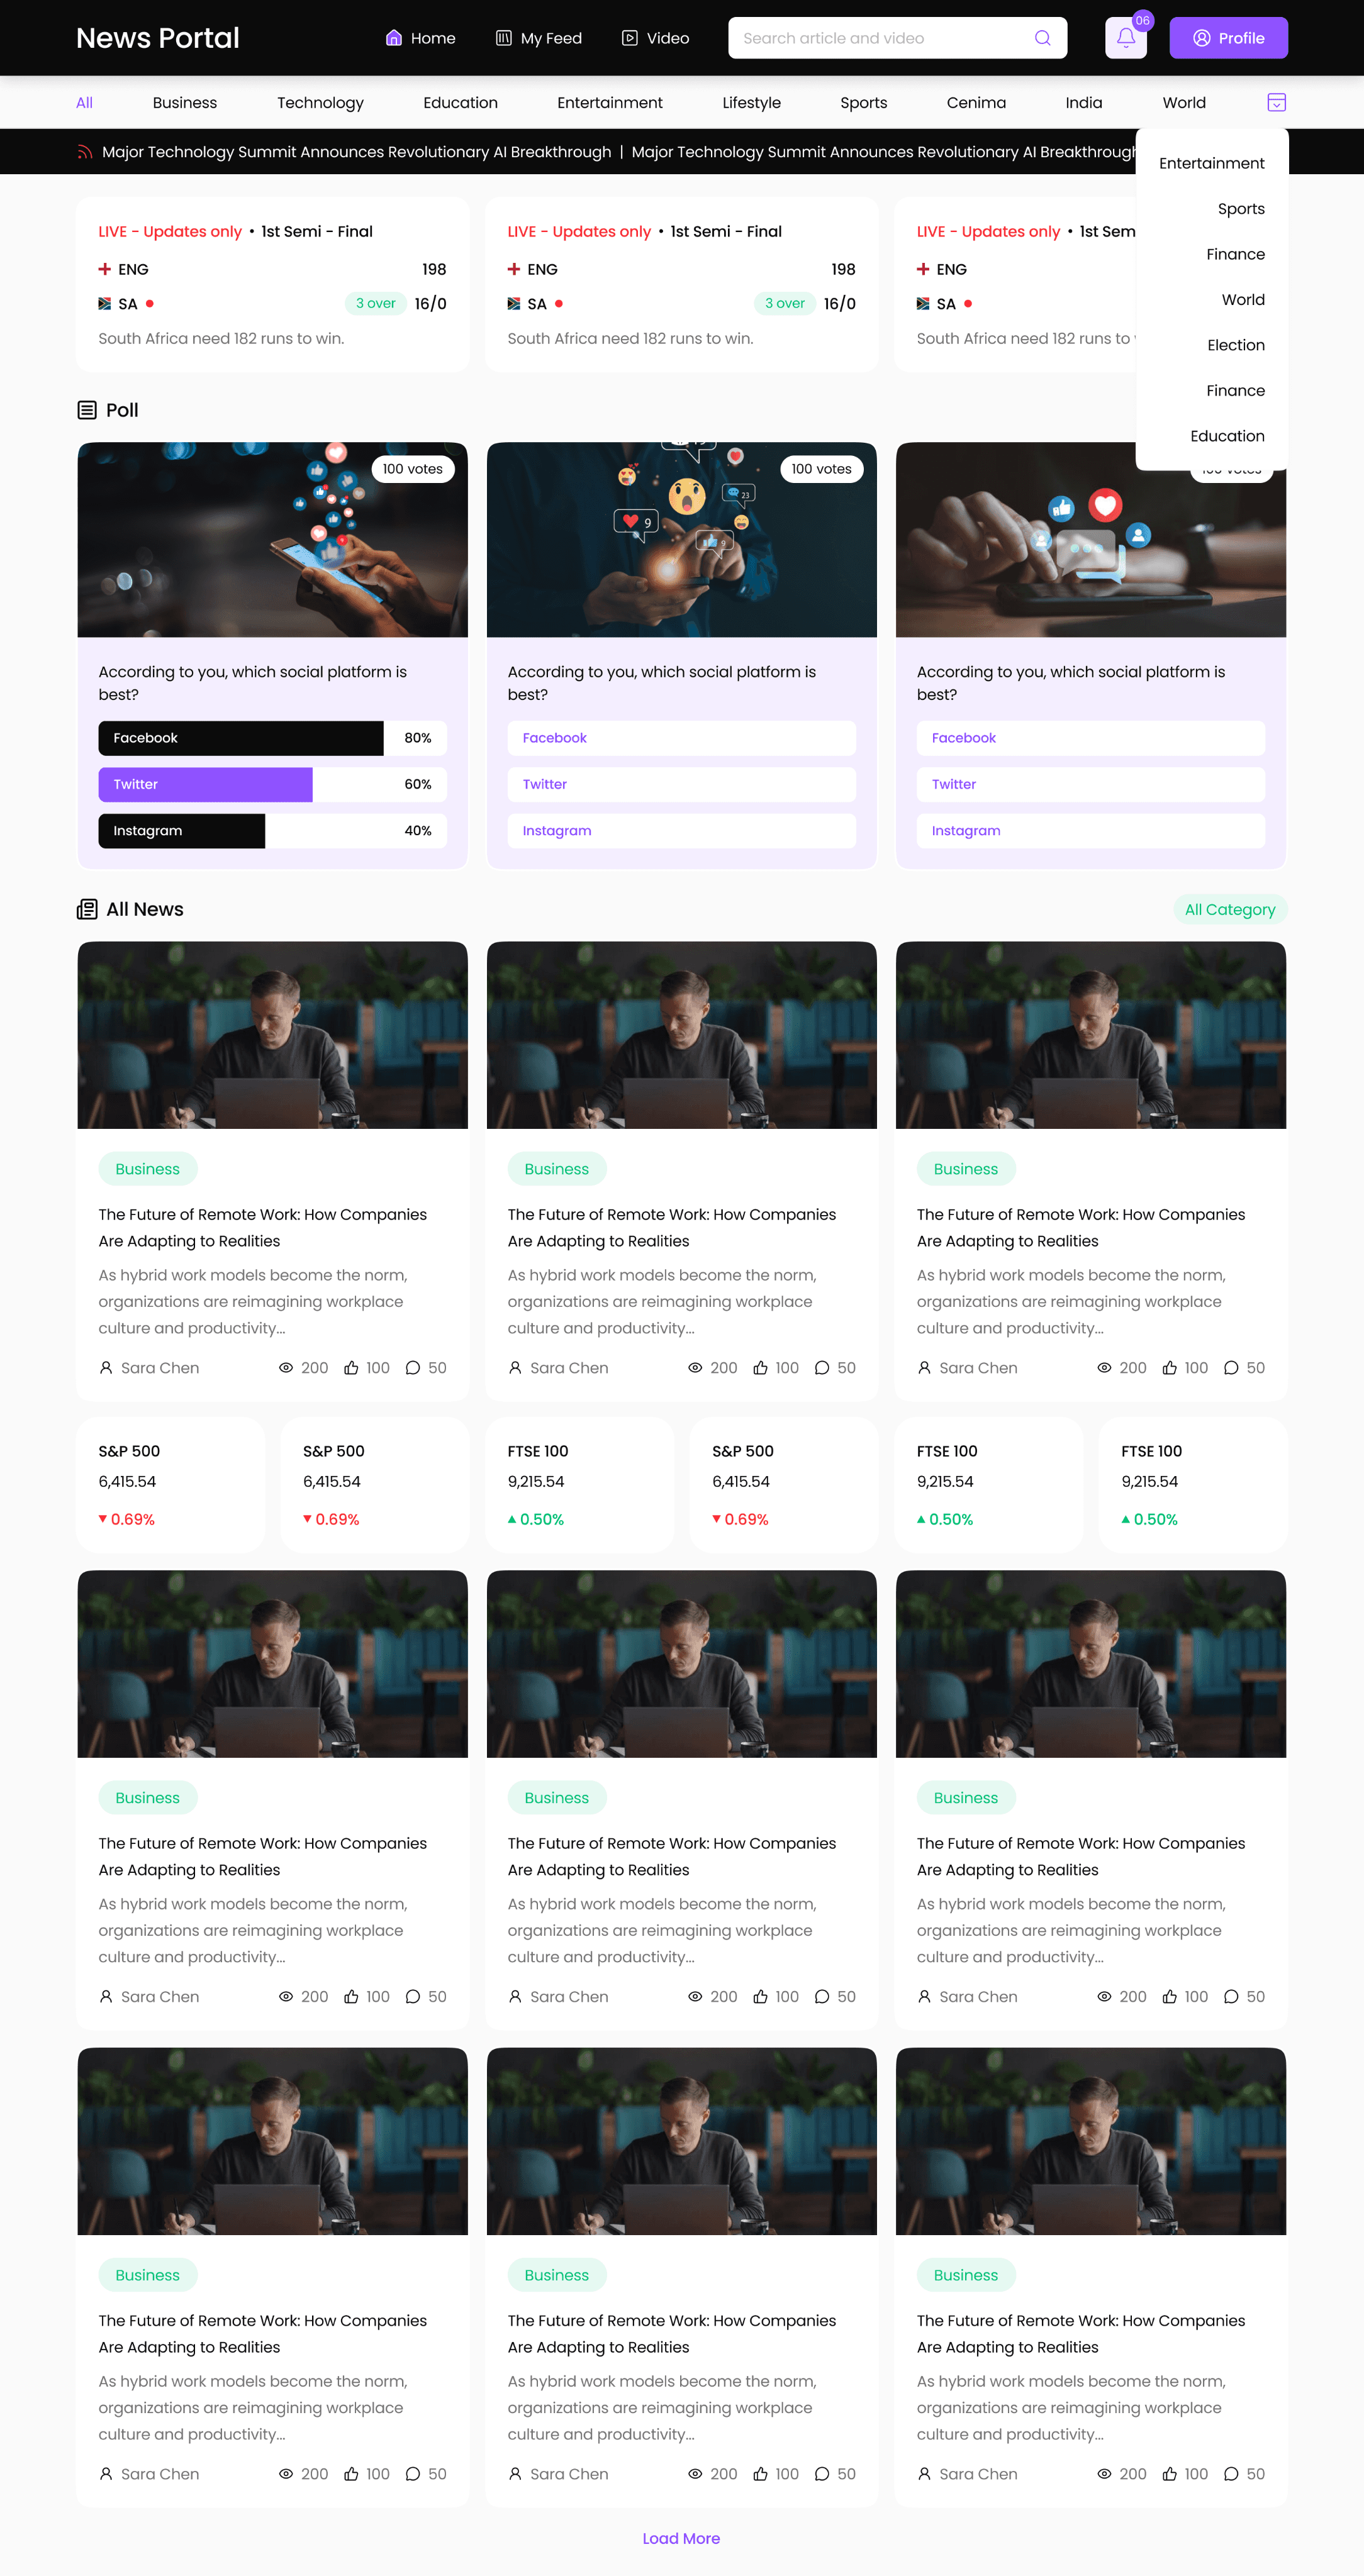Screen dimensions: 1364x2576
Task: Select Instagram option in third poll
Action: tap(1090, 831)
